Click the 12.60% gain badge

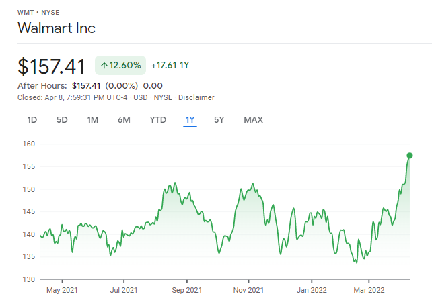(120, 65)
